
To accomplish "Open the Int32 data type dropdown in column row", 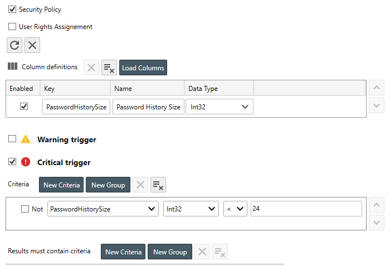I will coord(219,107).
